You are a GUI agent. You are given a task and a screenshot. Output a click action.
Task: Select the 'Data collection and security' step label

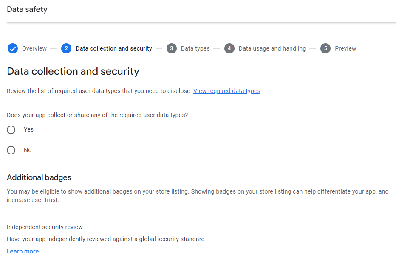pos(114,48)
